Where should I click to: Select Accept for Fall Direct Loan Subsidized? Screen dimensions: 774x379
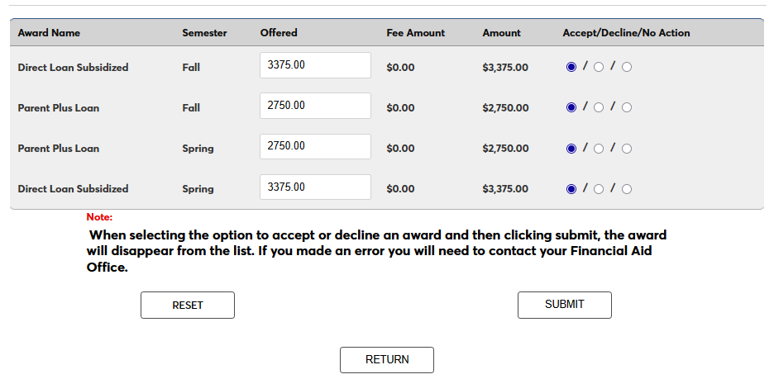571,68
